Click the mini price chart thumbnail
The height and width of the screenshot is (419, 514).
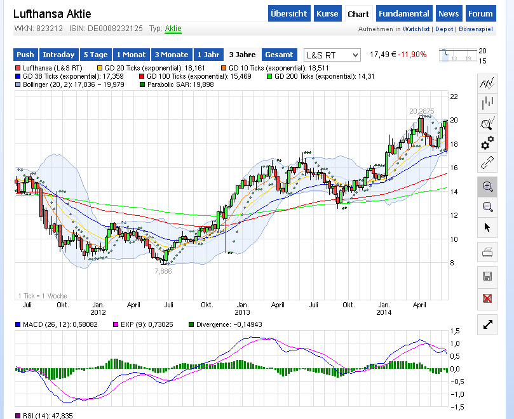click(457, 55)
